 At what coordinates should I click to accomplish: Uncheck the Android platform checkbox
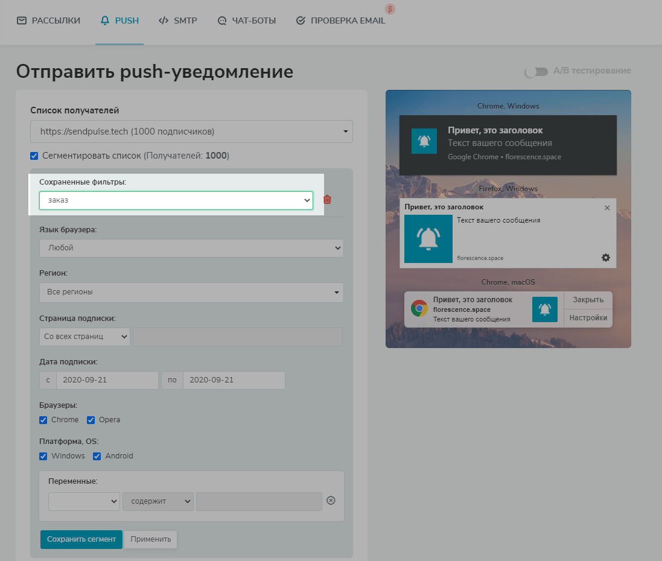click(97, 456)
